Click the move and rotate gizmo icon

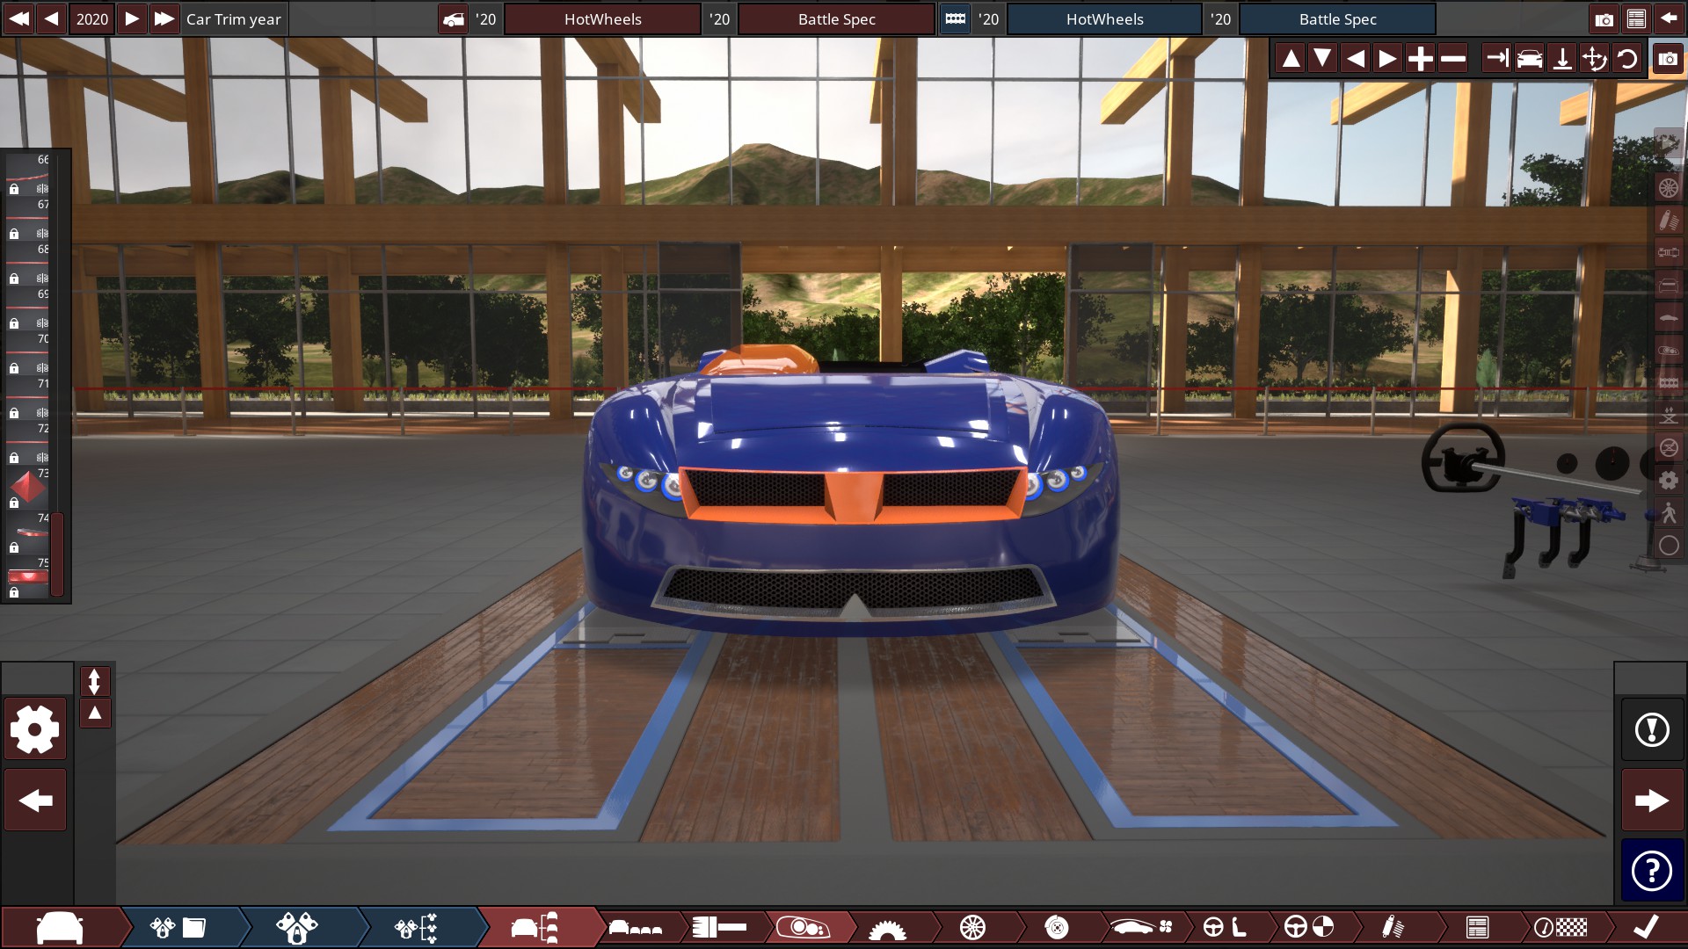(1594, 59)
